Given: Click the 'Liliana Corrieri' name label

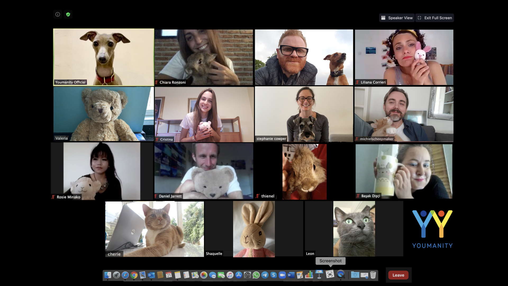Looking at the screenshot, I should [x=373, y=82].
